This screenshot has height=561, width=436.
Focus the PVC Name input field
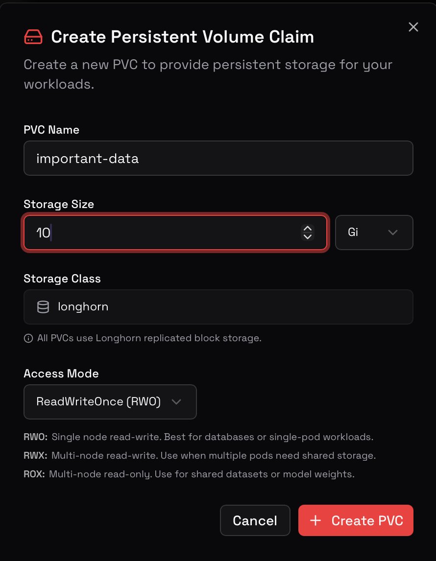pyautogui.click(x=218, y=158)
